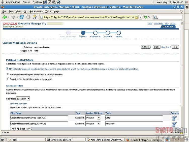Viewport: 189px width, 142px height.
Task: Click the Cancel button
Action: (x=146, y=47)
